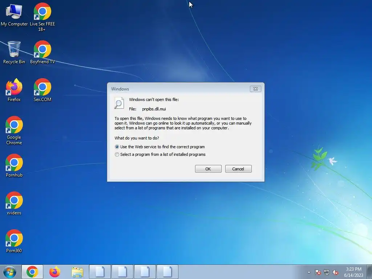372x279 pixels.
Task: Select second blank document taskbar item
Action: pos(122,272)
